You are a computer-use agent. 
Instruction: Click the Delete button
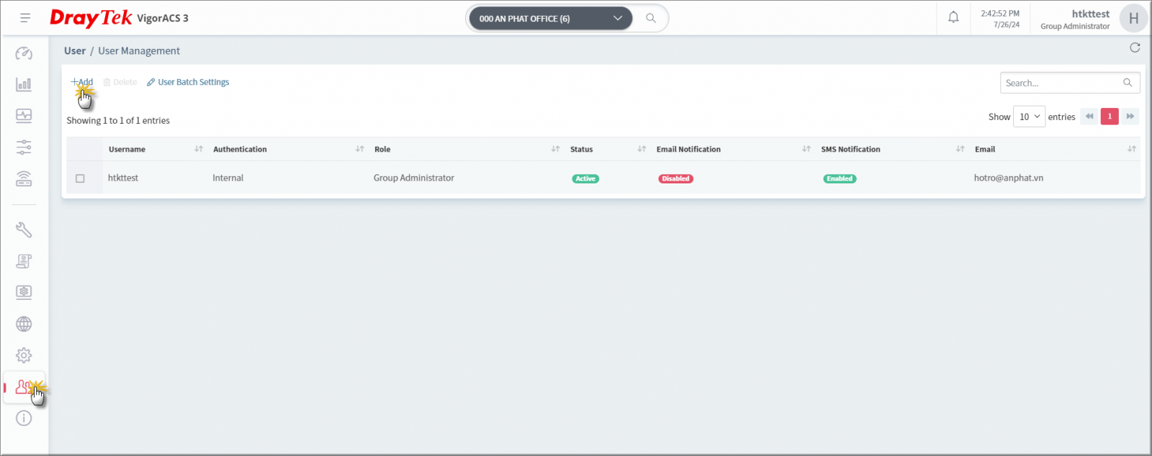pyautogui.click(x=120, y=82)
